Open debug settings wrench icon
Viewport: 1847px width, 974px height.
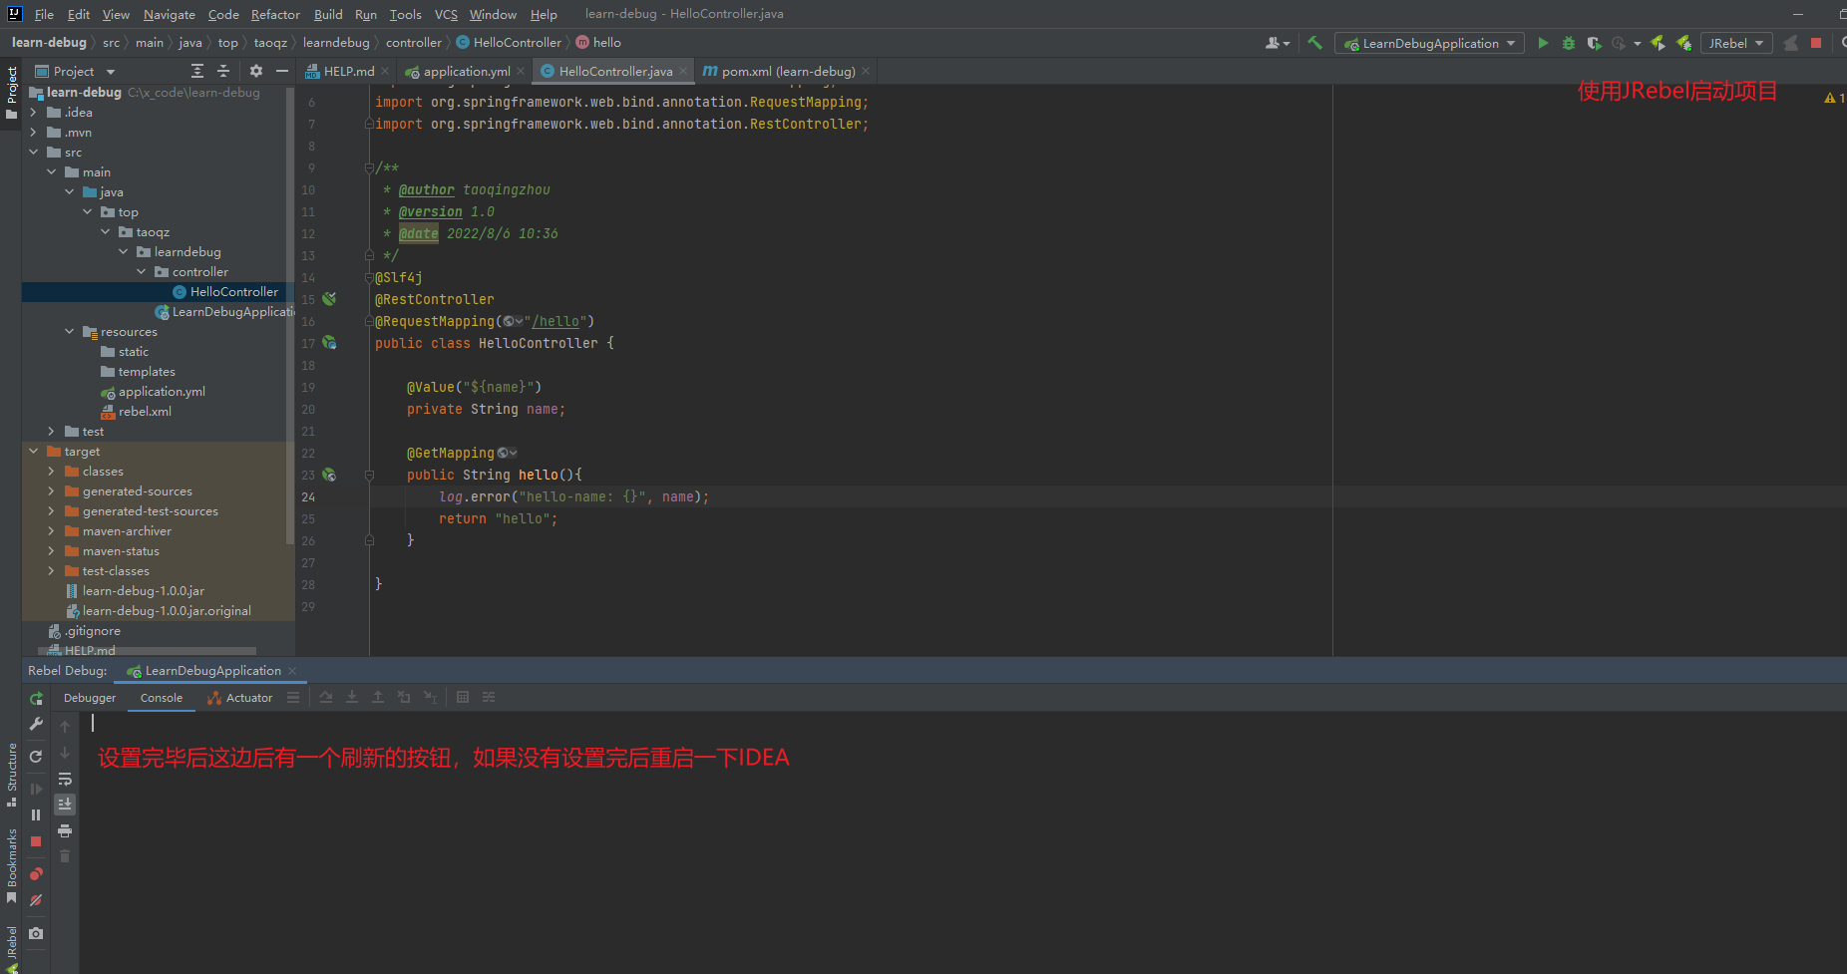pyautogui.click(x=36, y=724)
